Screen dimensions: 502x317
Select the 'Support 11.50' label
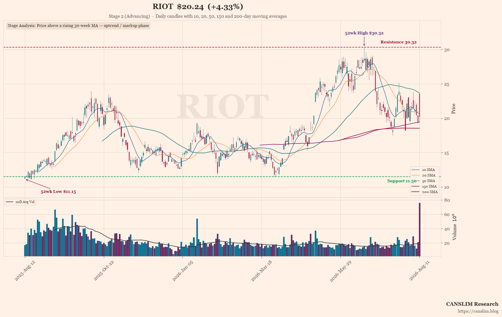tap(402, 181)
